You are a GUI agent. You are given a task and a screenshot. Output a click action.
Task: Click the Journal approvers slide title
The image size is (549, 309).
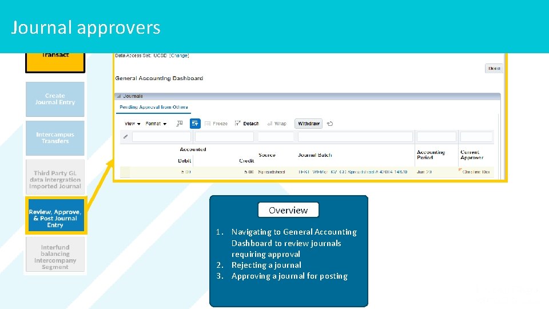pyautogui.click(x=86, y=27)
